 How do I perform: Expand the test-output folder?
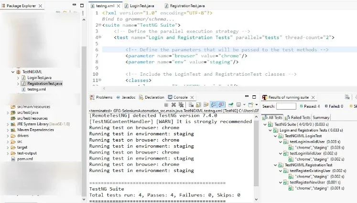(8, 153)
